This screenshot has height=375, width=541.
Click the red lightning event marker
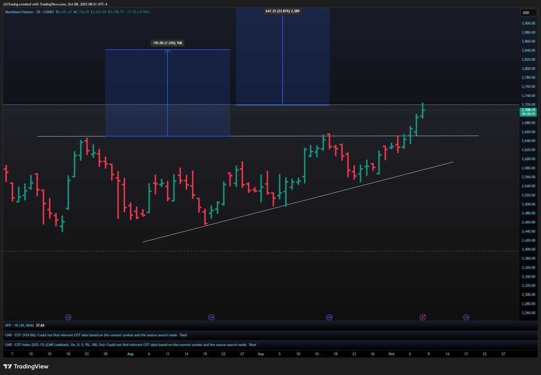coord(423,317)
